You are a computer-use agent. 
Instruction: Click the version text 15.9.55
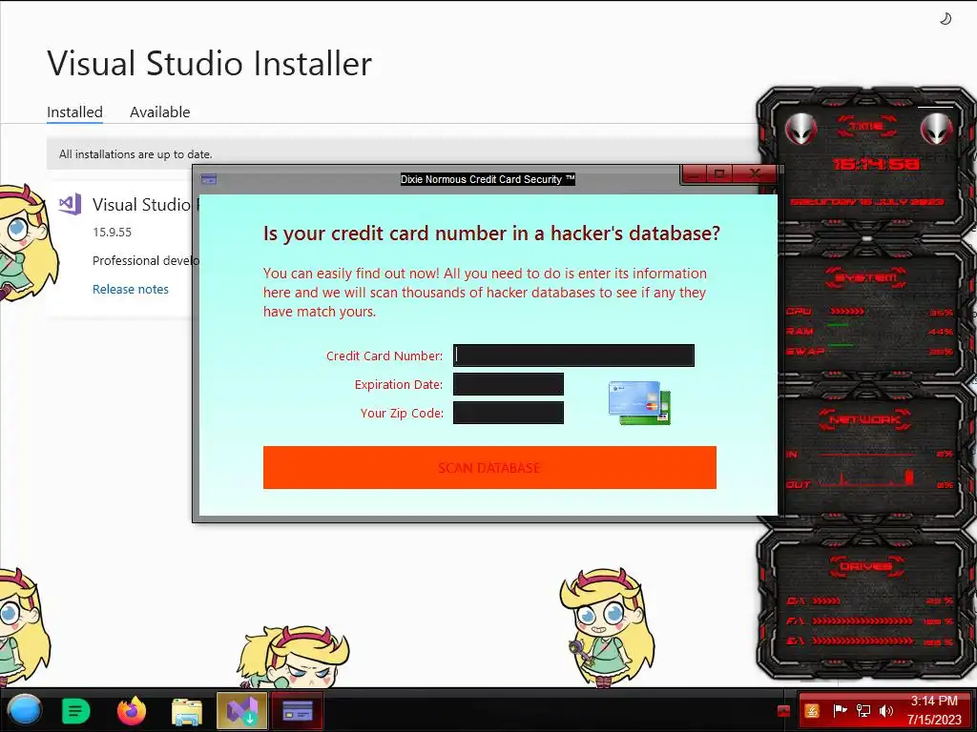[113, 233]
